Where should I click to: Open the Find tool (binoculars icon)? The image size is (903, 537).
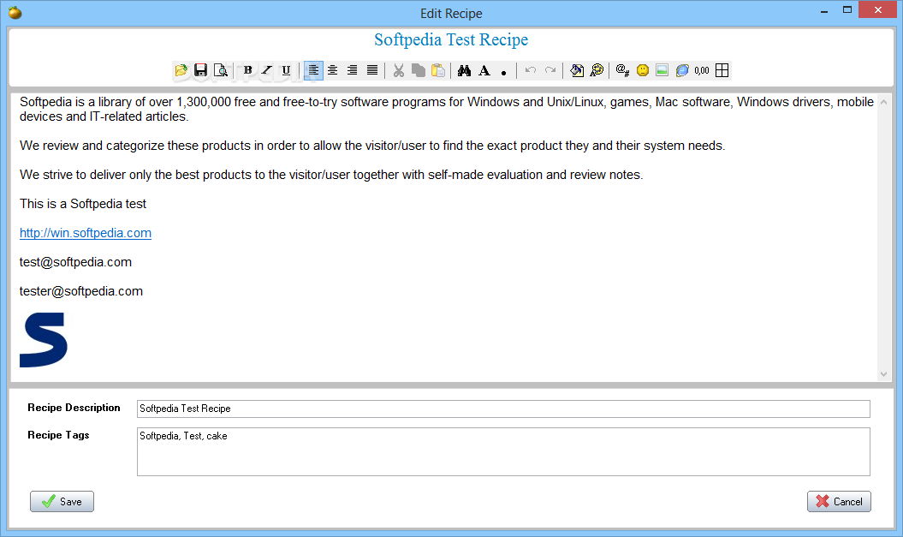click(x=462, y=70)
